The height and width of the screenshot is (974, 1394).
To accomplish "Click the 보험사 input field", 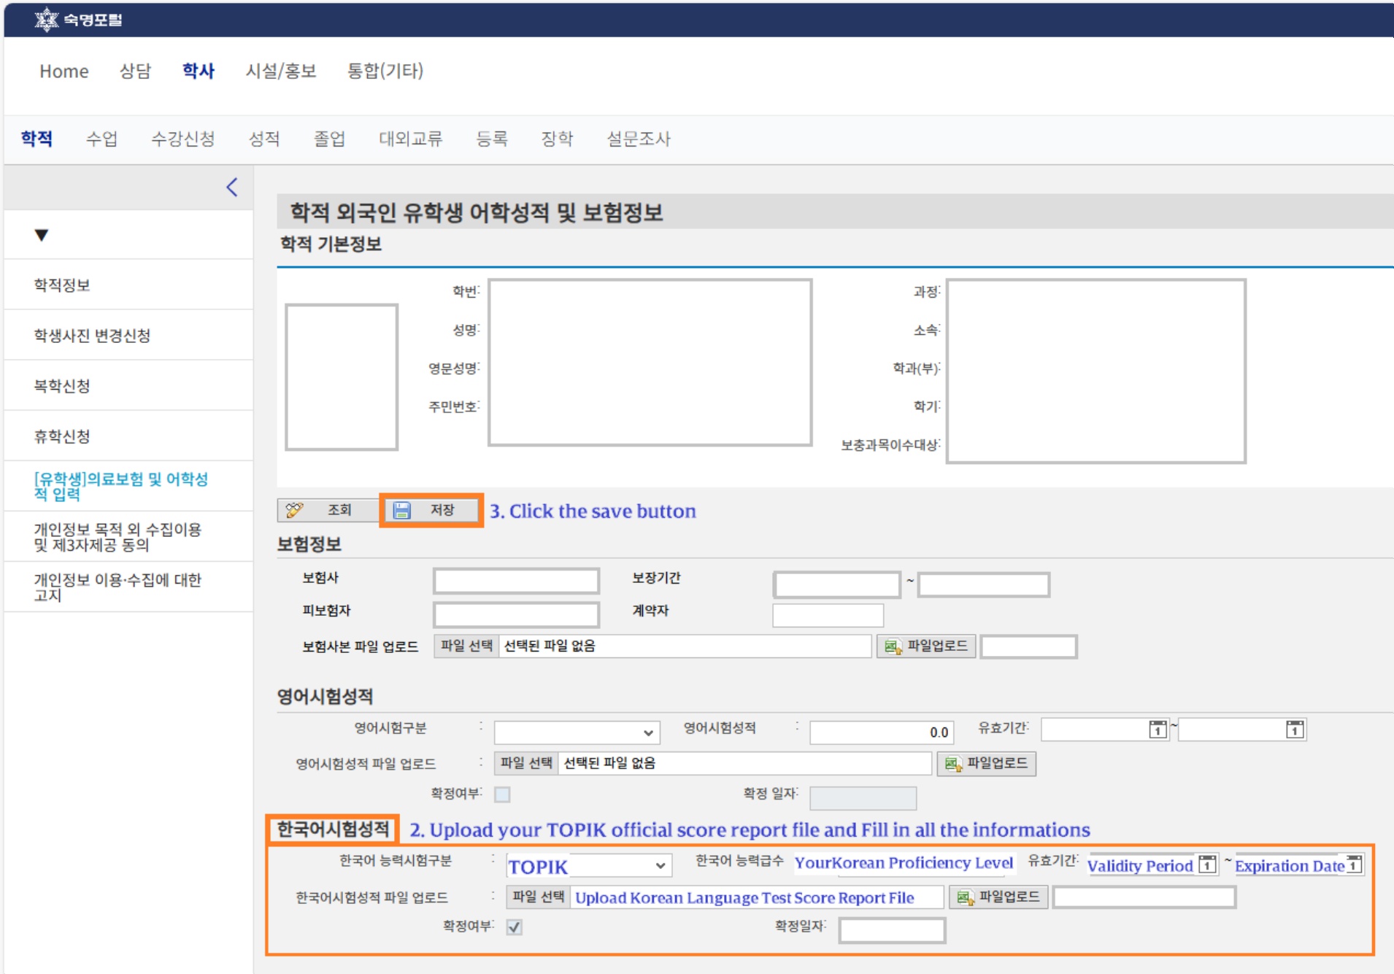I will tap(516, 581).
